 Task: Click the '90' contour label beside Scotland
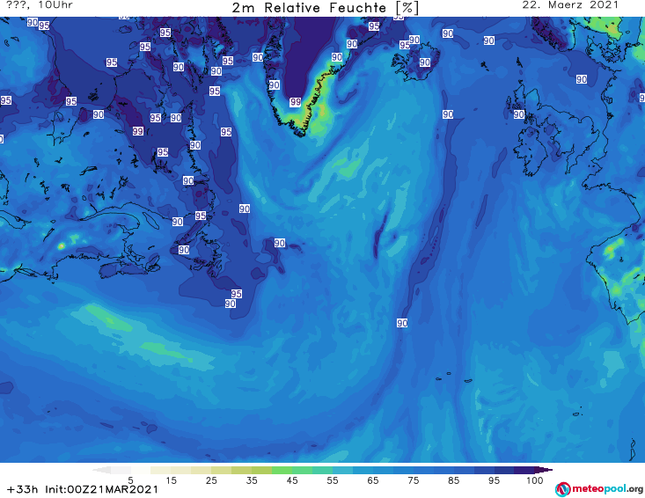[x=518, y=114]
